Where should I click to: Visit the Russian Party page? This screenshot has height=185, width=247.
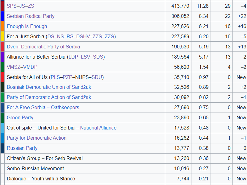click(22, 148)
